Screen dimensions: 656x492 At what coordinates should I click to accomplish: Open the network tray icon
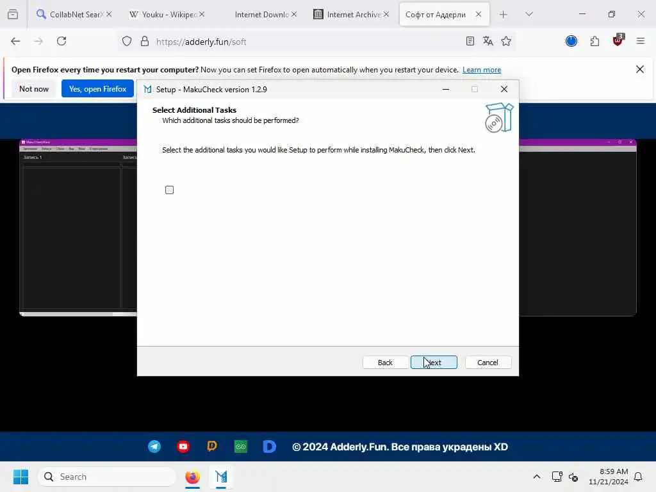point(557,477)
